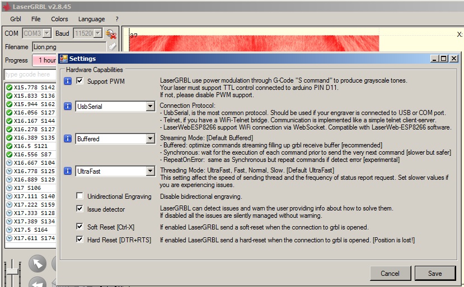Screen dimensions: 464x287
Task: Click the red engraving preview image
Action: [254, 44]
